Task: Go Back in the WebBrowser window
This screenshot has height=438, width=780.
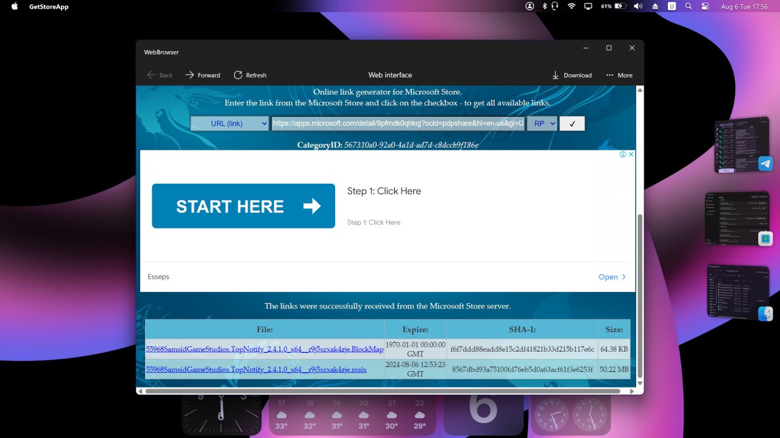Action: [160, 75]
